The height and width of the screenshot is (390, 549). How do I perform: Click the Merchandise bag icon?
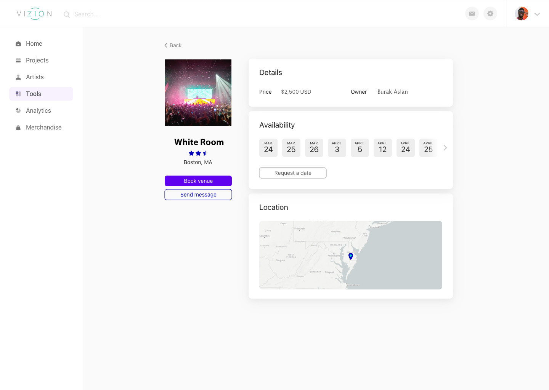pos(18,128)
